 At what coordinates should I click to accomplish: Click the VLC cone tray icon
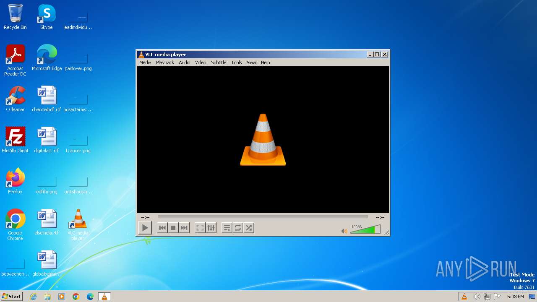click(464, 297)
